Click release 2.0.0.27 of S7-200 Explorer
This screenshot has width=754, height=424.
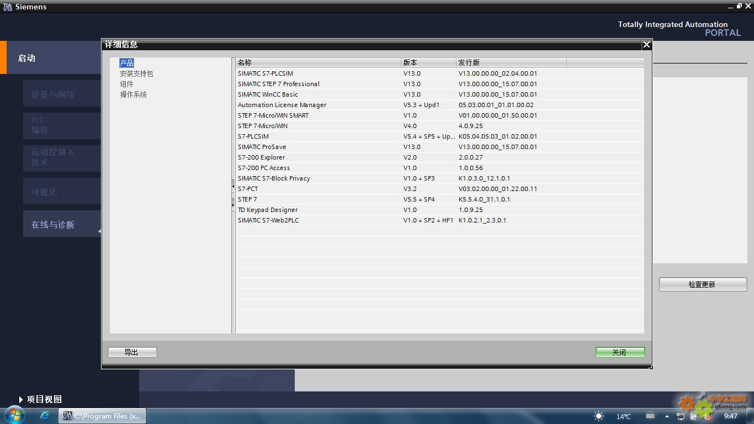click(471, 157)
